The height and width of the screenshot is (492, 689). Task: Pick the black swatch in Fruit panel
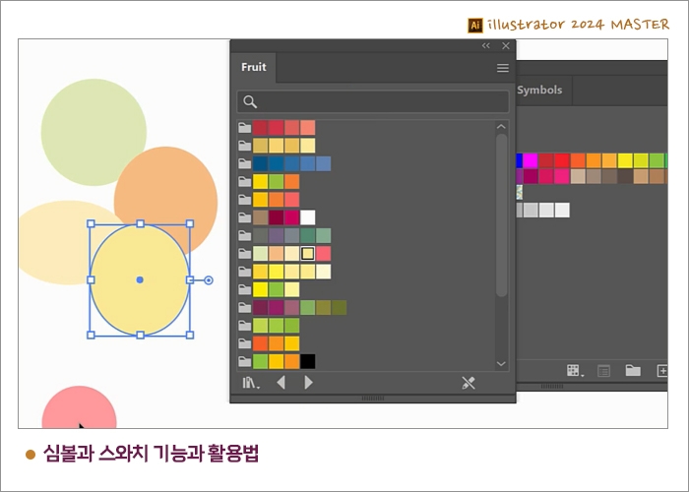[x=307, y=361]
